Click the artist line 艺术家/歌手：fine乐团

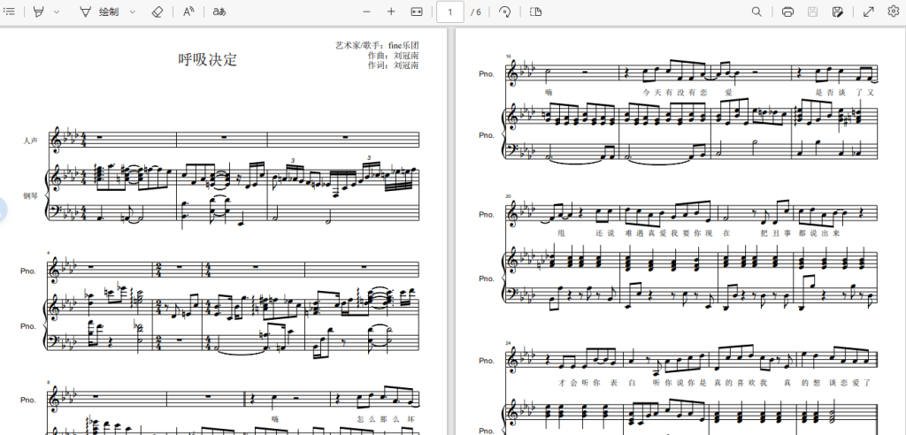point(377,45)
